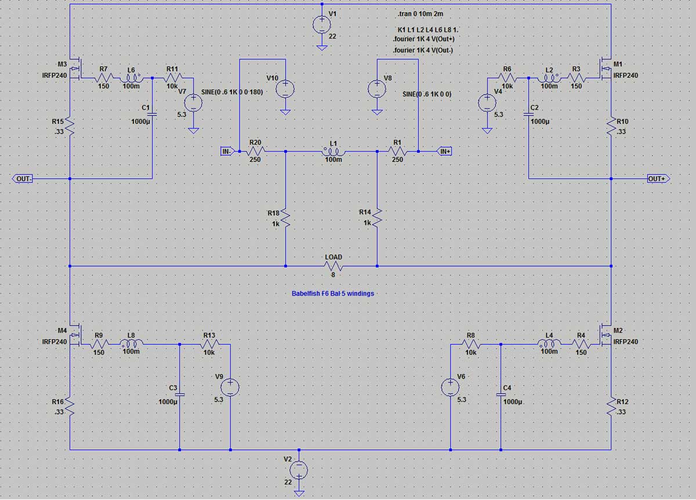Click the 'K1 L1 L2 L4 L6 L8 1.' directive
The width and height of the screenshot is (696, 500).
pyautogui.click(x=428, y=30)
